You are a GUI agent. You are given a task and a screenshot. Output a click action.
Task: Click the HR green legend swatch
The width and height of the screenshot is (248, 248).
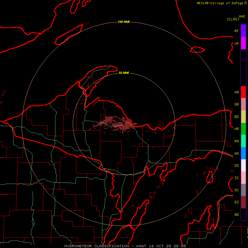243,129
